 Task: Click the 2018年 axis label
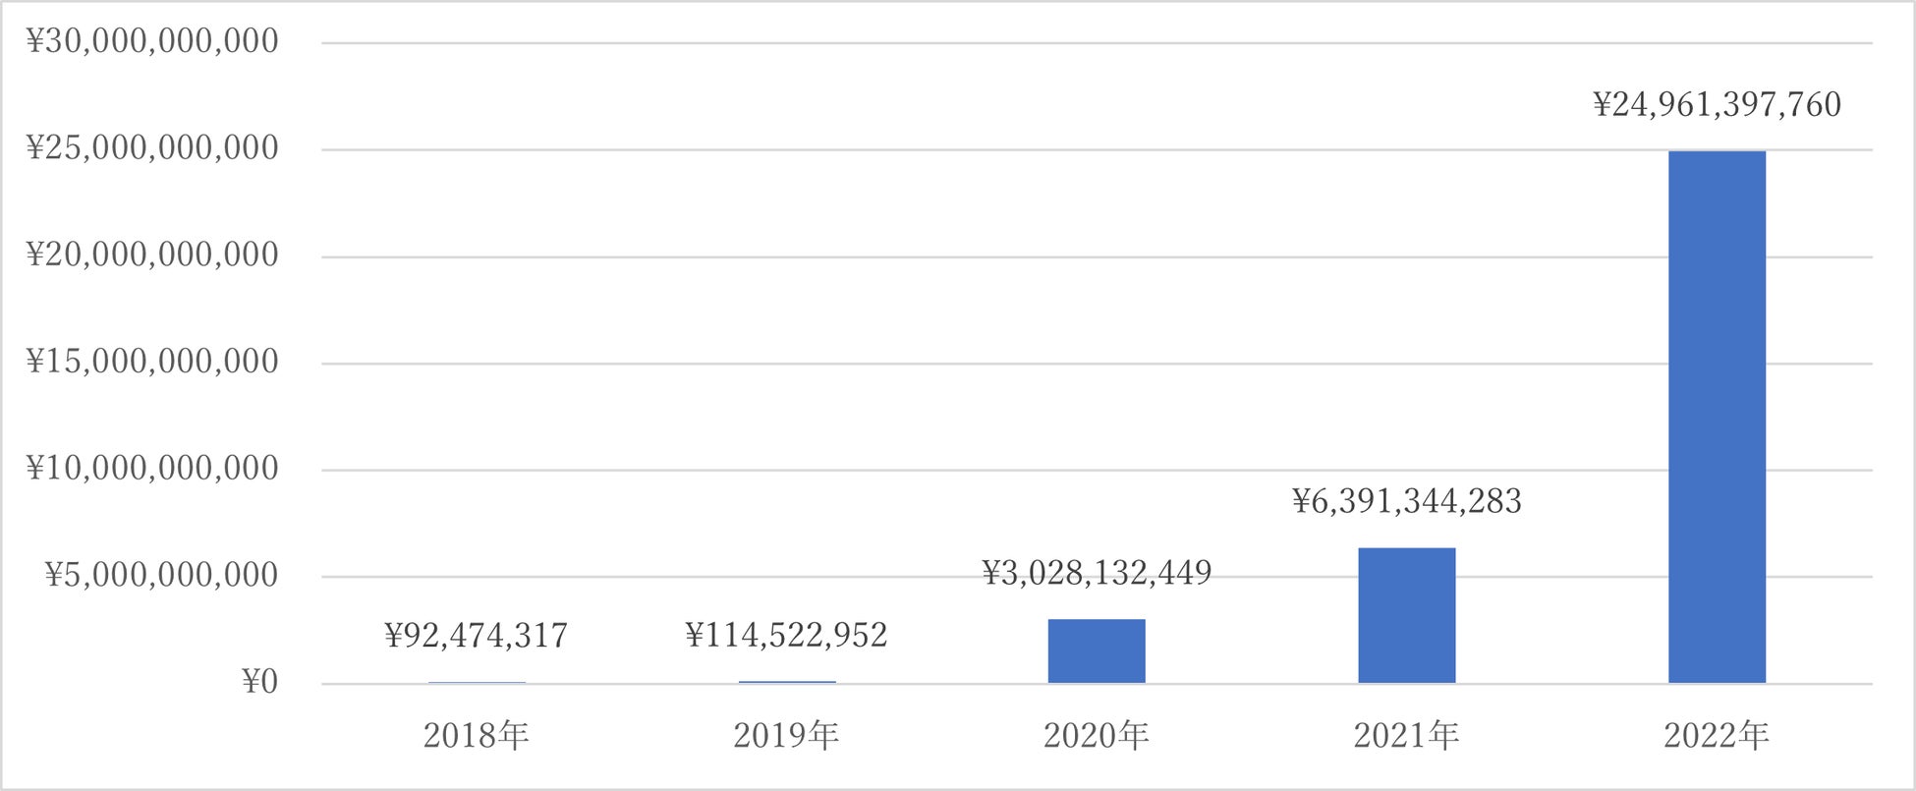[x=476, y=735]
